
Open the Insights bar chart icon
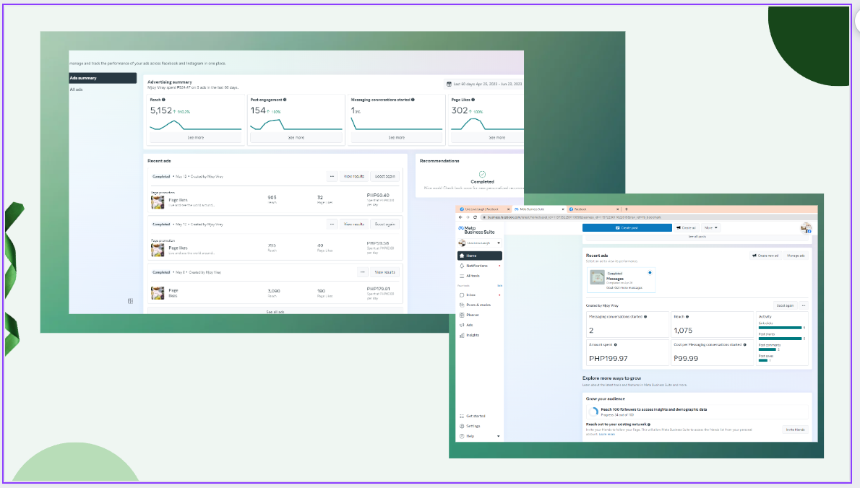click(462, 335)
